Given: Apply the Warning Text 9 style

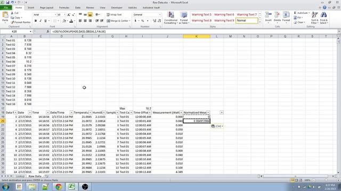Looking at the screenshot, I should point(224,20).
